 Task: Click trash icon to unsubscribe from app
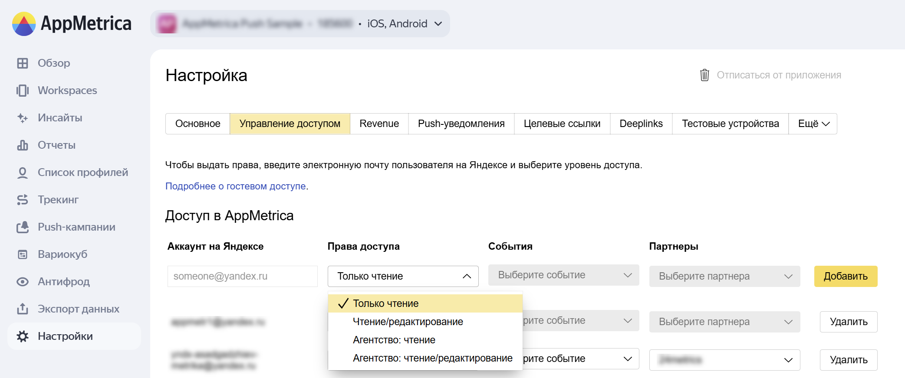(x=704, y=75)
